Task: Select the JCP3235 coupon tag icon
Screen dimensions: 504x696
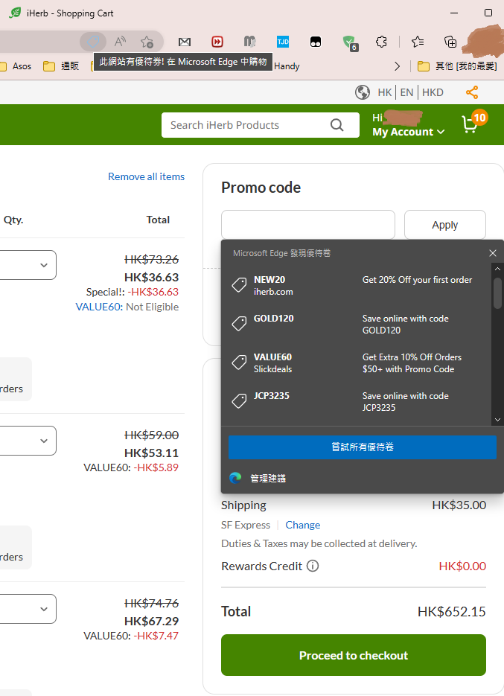Action: [240, 400]
